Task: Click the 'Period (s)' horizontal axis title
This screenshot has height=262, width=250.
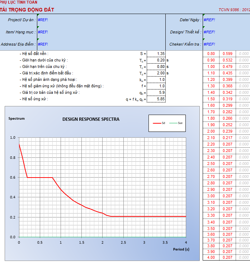Action: 181,249
